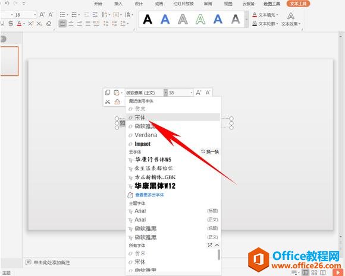Click the 文本效果 large A icon
The width and height of the screenshot is (345, 276).
(x=291, y=16)
